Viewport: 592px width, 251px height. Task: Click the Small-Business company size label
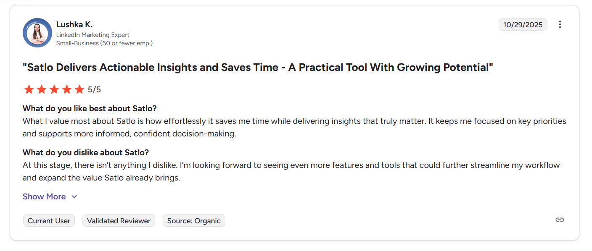104,43
